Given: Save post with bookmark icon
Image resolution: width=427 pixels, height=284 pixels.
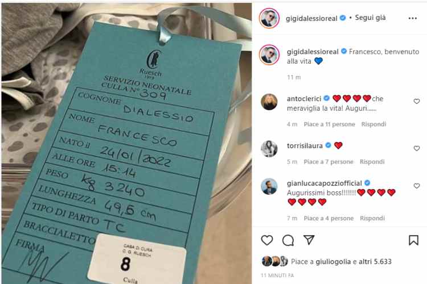Looking at the screenshot, I should (413, 240).
